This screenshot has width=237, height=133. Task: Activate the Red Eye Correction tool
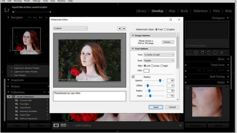[x=202, y=53]
